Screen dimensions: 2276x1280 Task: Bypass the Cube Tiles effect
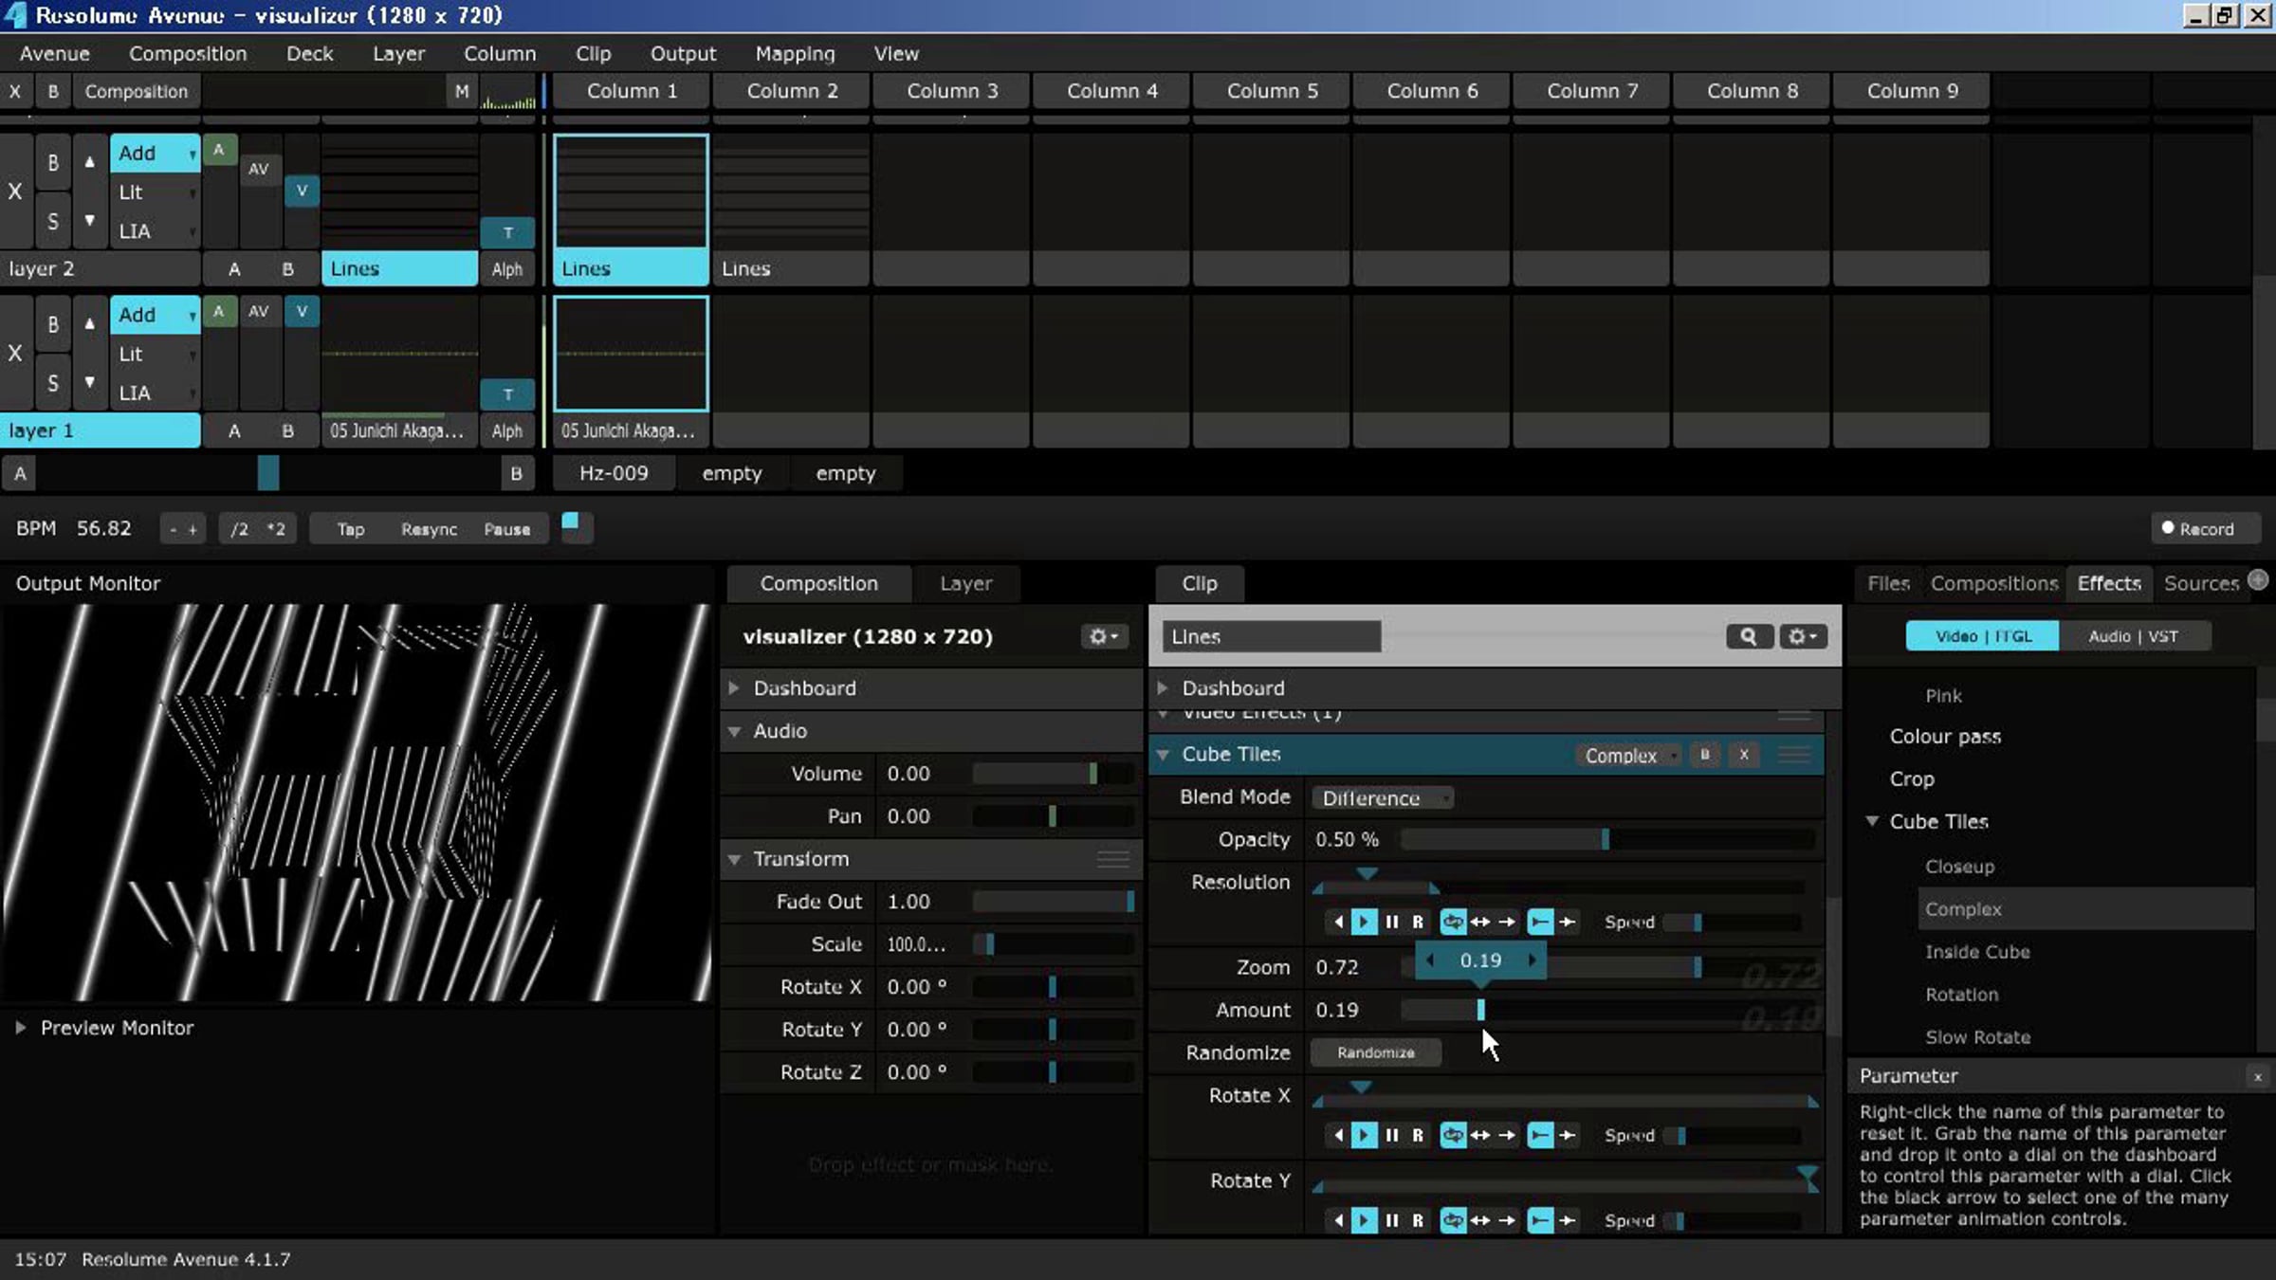pos(1704,755)
